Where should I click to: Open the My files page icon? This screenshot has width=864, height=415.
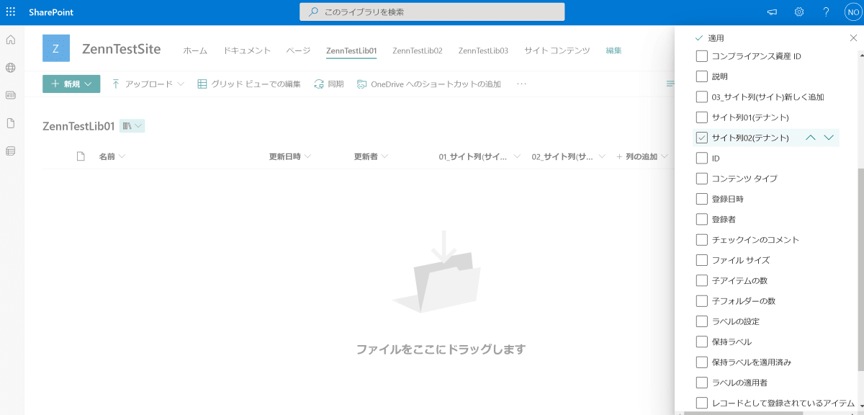pyautogui.click(x=11, y=123)
